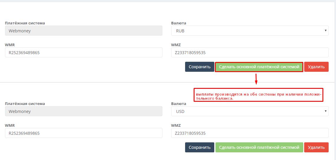Image resolution: width=336 pixels, height=160 pixels.
Task: Click the disabled Webmoney field in RUB form
Action: (83, 31)
